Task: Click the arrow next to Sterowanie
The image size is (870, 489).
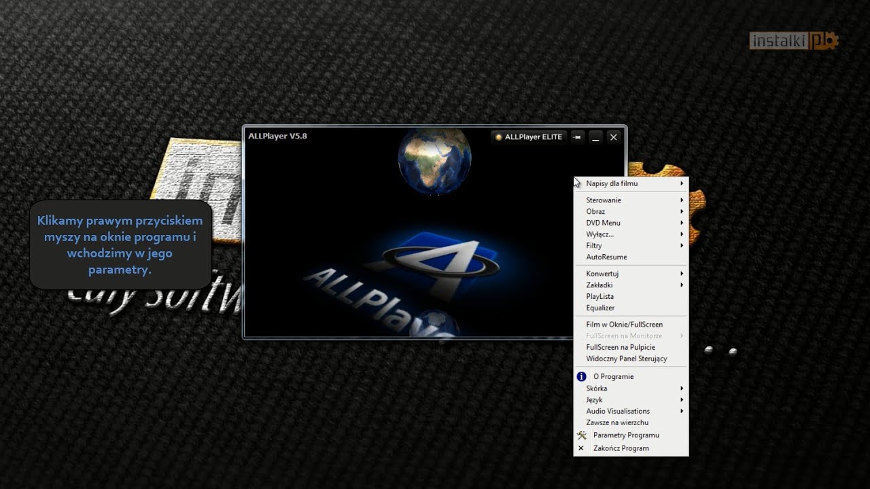Action: [x=682, y=200]
